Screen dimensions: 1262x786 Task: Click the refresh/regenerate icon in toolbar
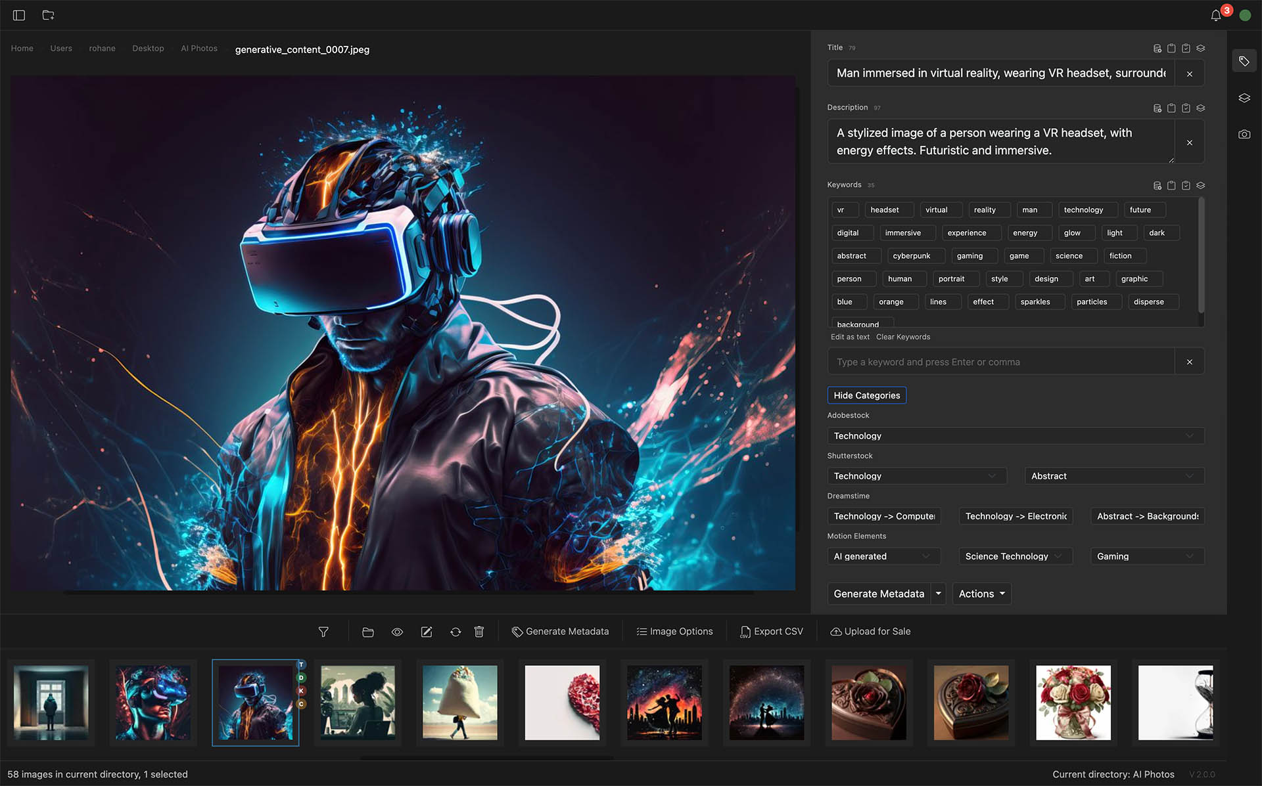(x=456, y=631)
